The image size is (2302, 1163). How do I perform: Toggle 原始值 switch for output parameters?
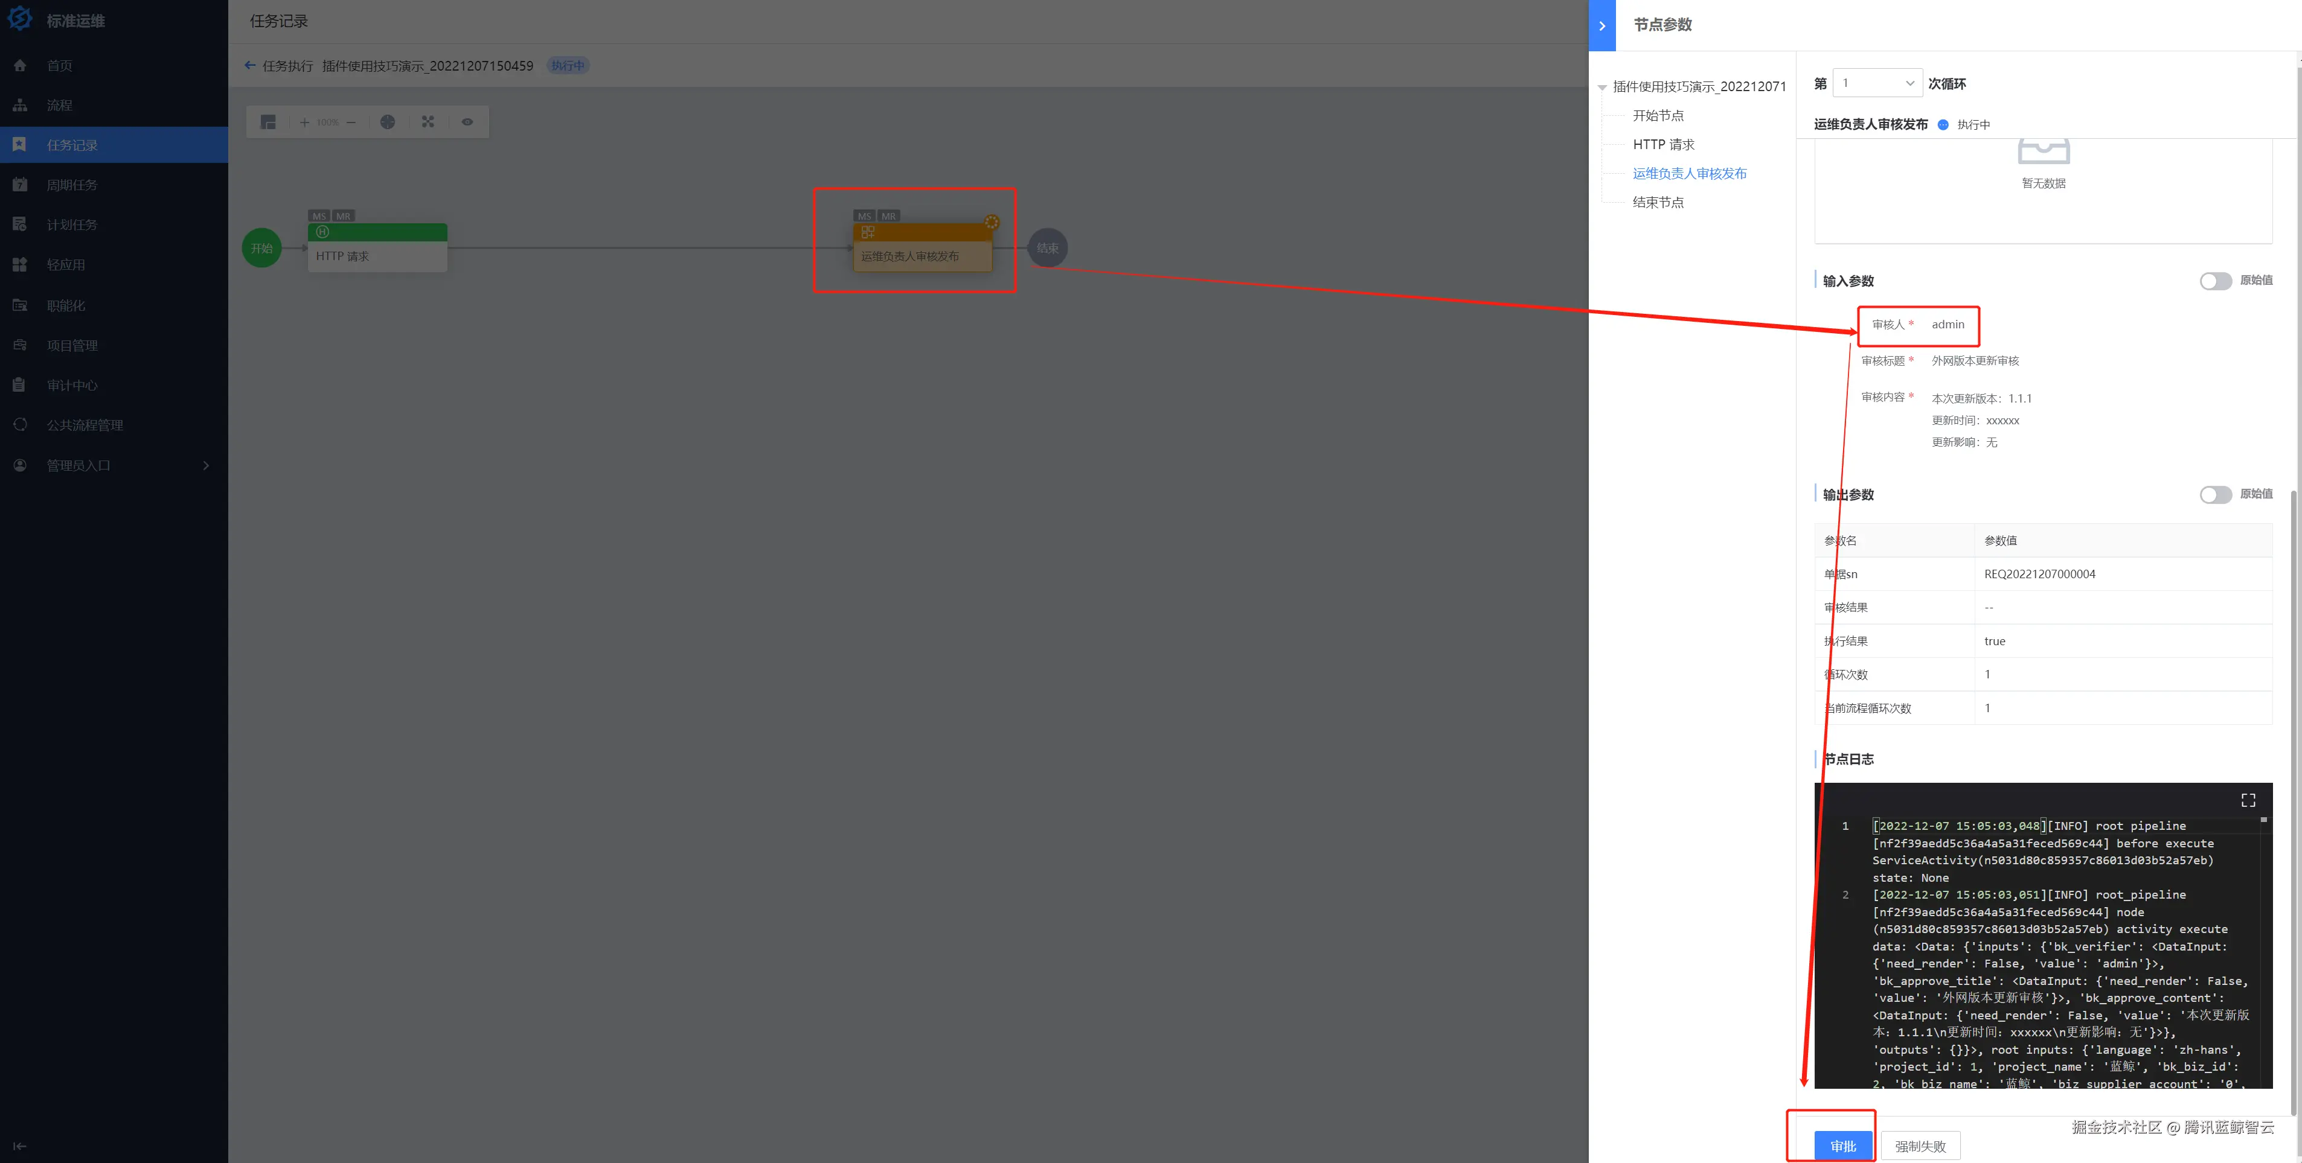click(x=2215, y=495)
